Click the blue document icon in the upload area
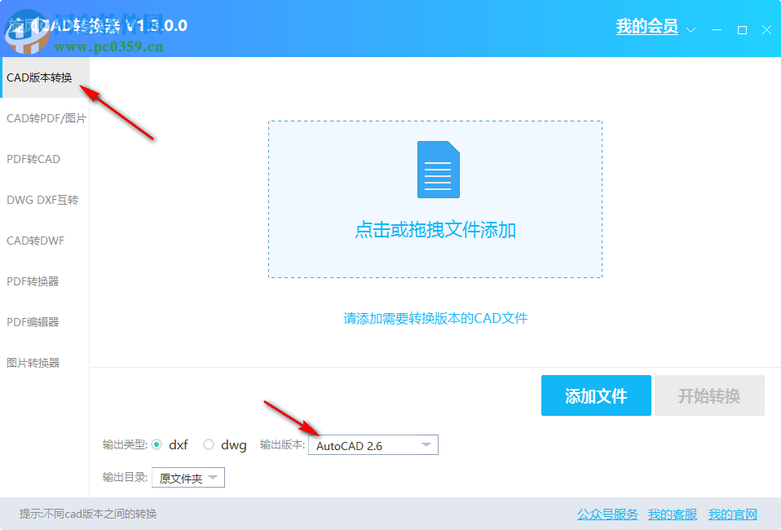 tap(437, 170)
